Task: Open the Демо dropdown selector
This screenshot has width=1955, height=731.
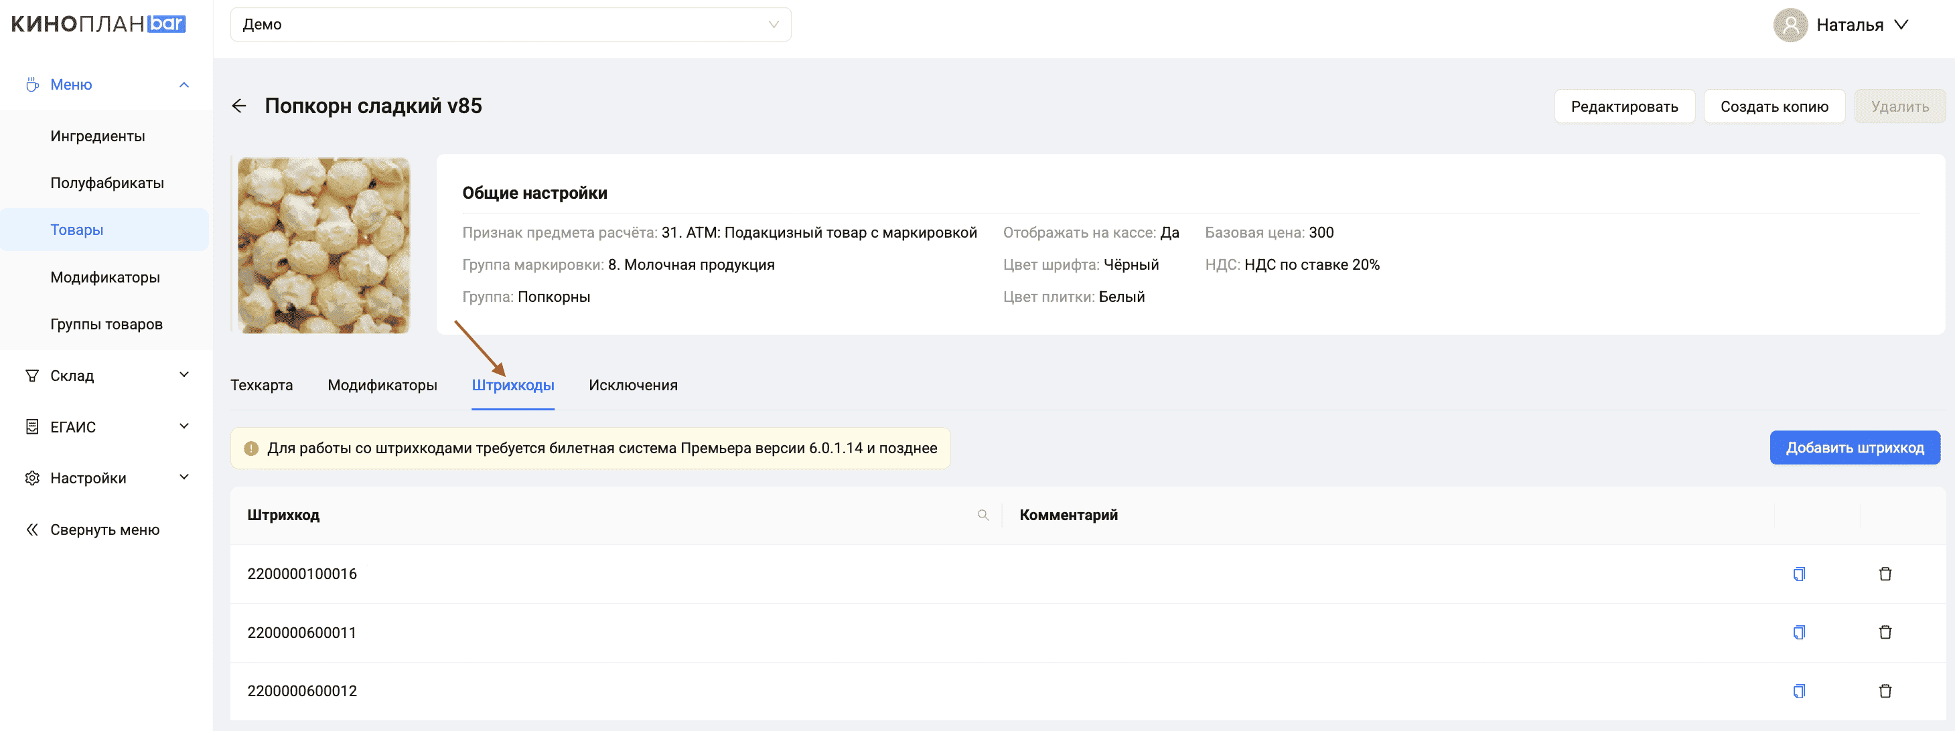Action: pyautogui.click(x=511, y=24)
